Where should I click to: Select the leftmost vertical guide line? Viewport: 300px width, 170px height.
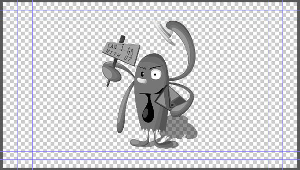18,85
